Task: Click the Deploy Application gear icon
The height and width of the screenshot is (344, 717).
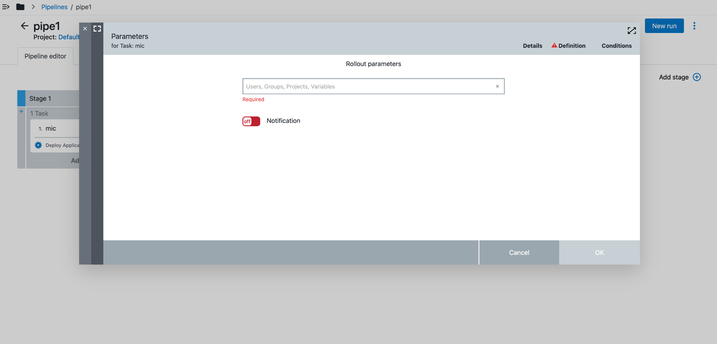Action: tap(38, 145)
